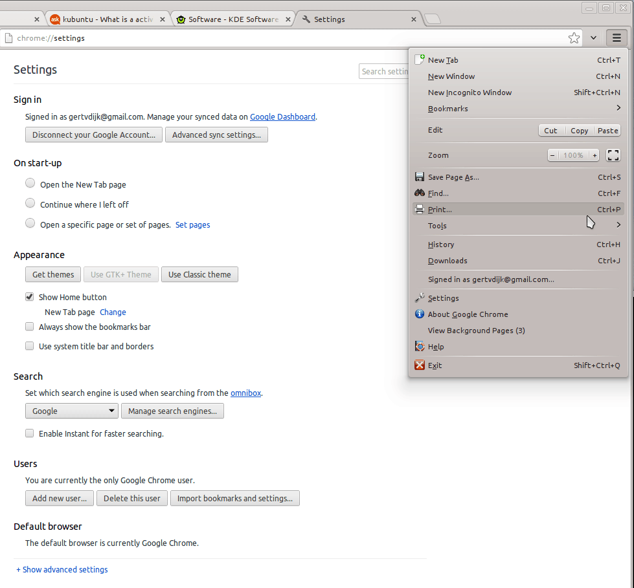This screenshot has width=634, height=588.
Task: Expand Show advanced settings
Action: [x=62, y=569]
